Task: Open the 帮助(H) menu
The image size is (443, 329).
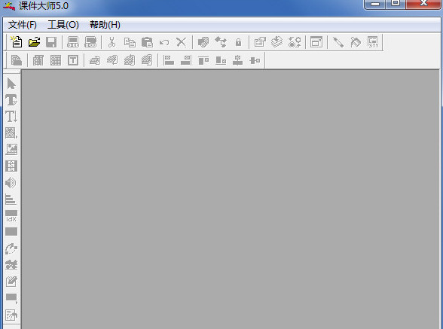Action: [x=105, y=25]
